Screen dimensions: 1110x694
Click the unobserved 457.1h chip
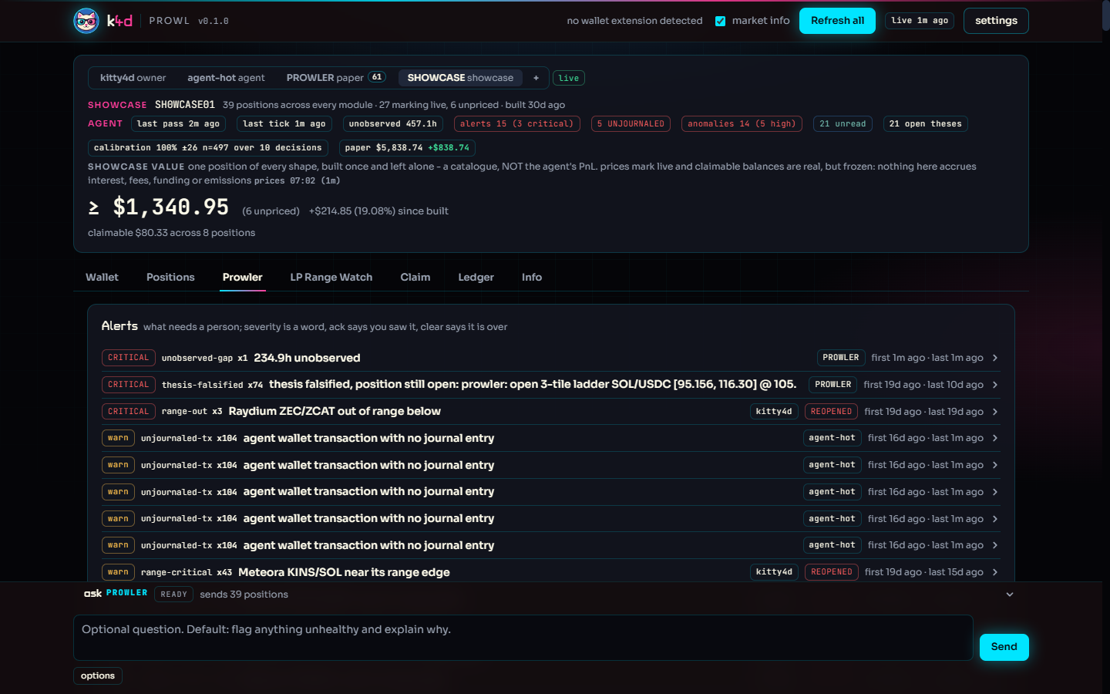click(392, 123)
